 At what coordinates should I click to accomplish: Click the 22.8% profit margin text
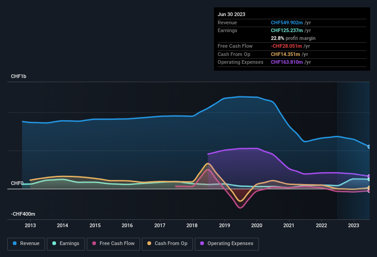pyautogui.click(x=293, y=38)
